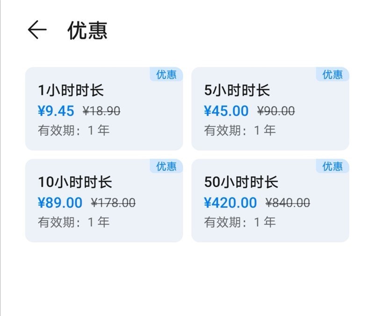Tap the back arrow icon
374x316 pixels.
37,30
